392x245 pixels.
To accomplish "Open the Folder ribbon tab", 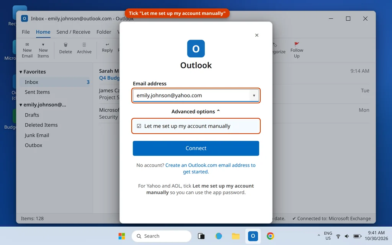I will pos(104,32).
